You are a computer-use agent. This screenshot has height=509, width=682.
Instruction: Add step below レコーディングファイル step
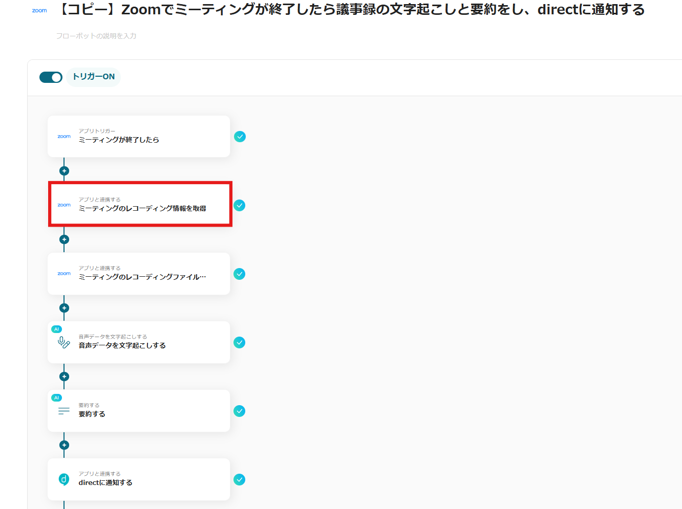[x=64, y=308]
